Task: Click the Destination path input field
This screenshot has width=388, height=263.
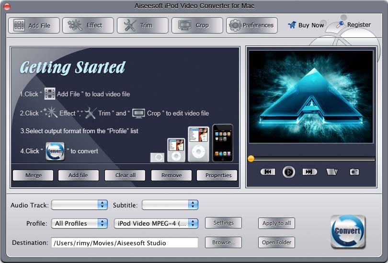Action: coord(125,243)
